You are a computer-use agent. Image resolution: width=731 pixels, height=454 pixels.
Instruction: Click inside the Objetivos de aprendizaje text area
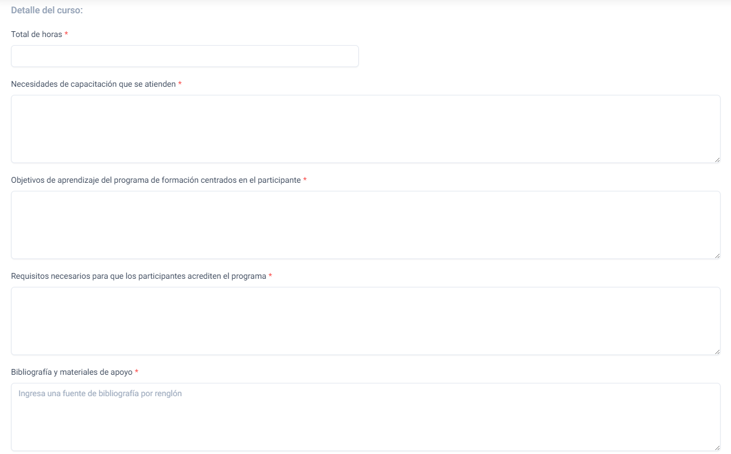click(365, 224)
